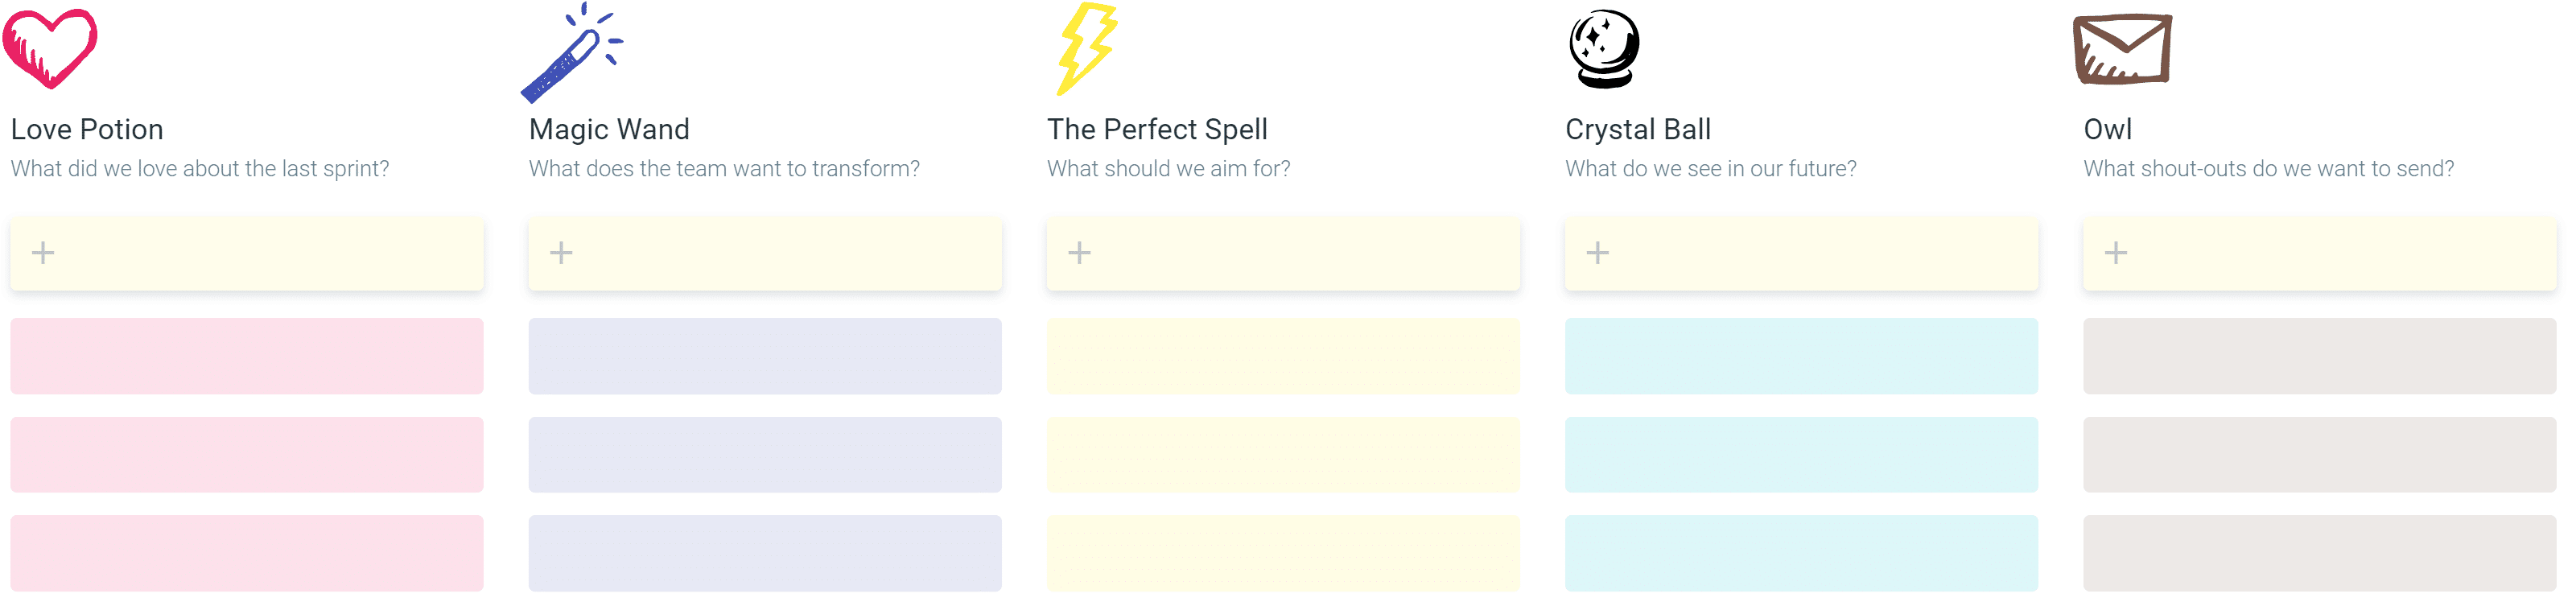
Task: Click prompt "What should we aim for?"
Action: [x=1169, y=169]
